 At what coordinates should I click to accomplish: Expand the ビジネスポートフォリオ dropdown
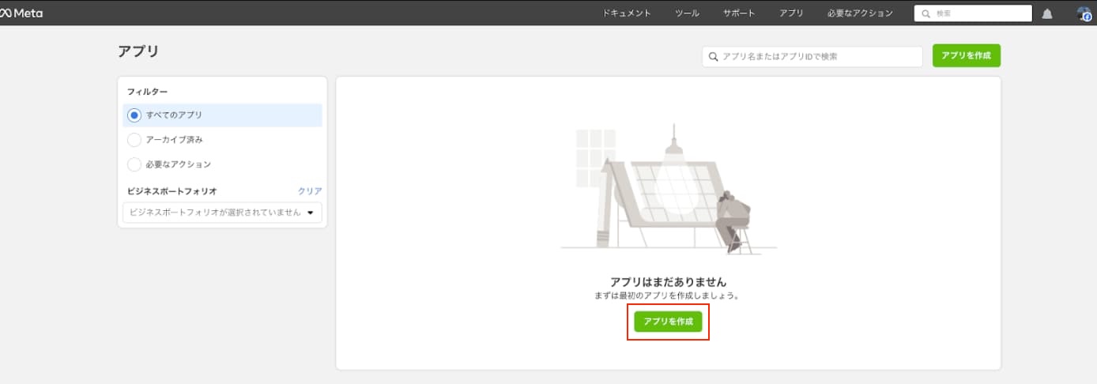pos(222,213)
